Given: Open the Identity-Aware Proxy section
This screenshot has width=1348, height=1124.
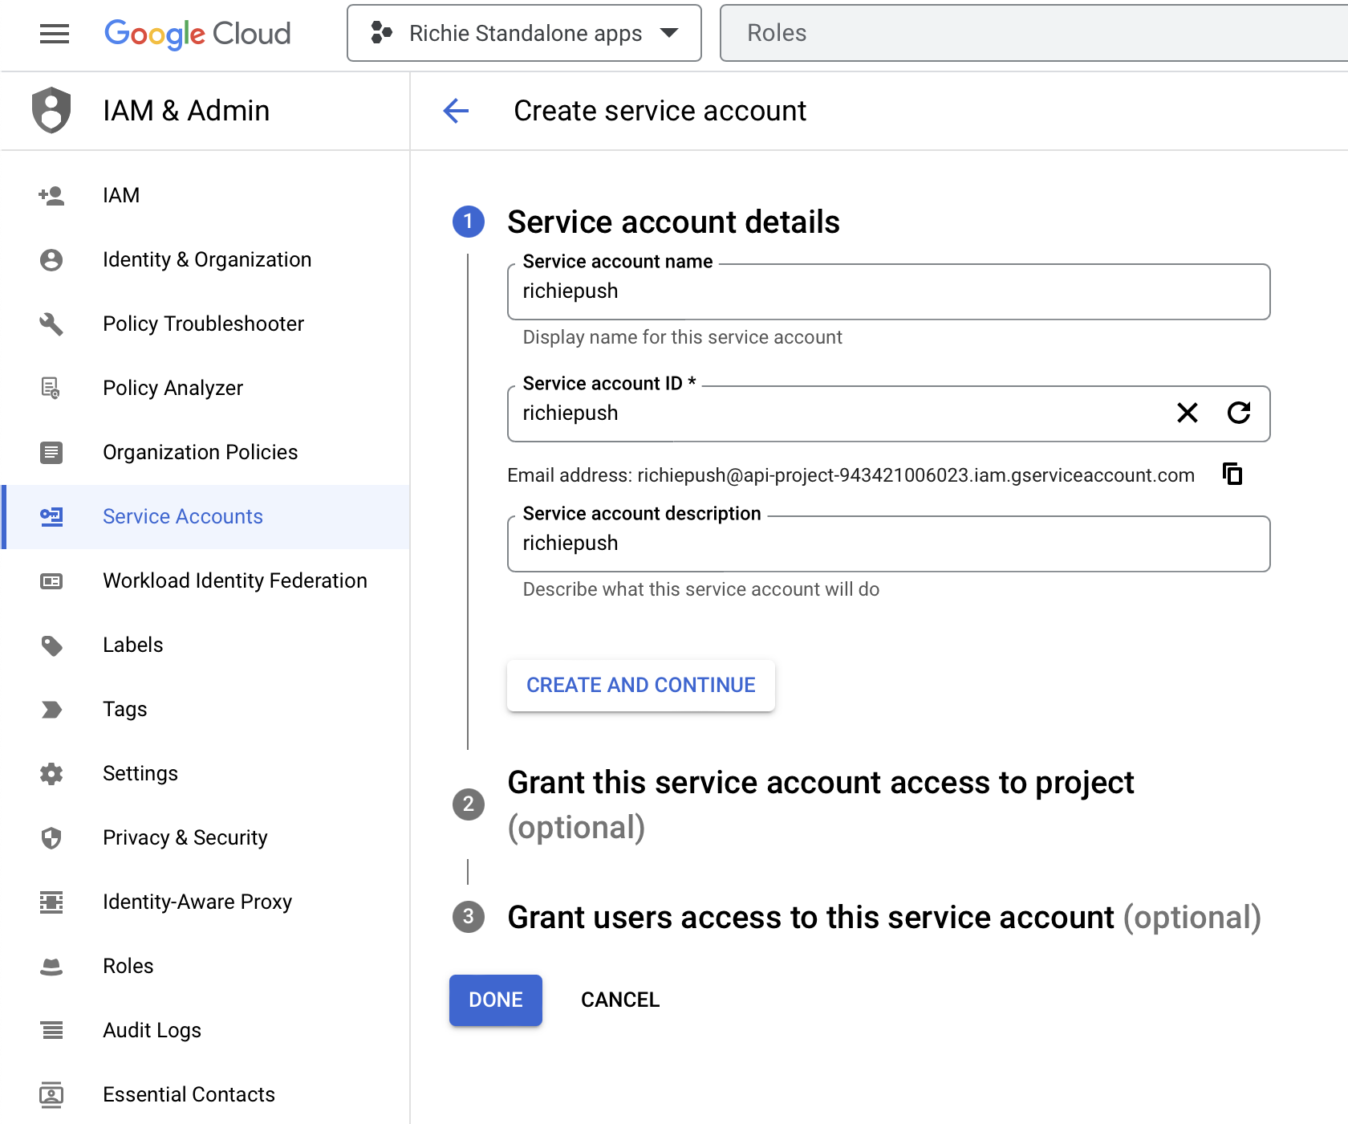Looking at the screenshot, I should point(197,901).
